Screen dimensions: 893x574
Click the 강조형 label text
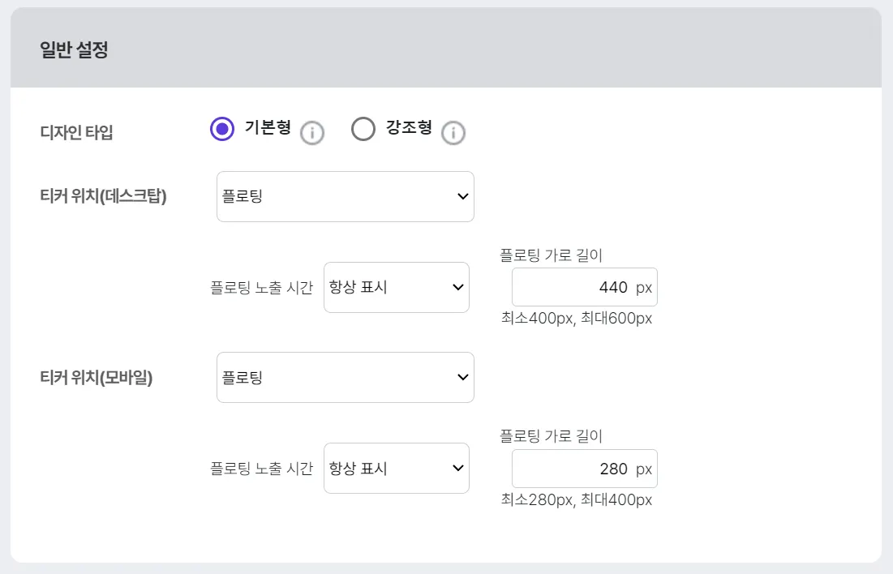pos(408,128)
